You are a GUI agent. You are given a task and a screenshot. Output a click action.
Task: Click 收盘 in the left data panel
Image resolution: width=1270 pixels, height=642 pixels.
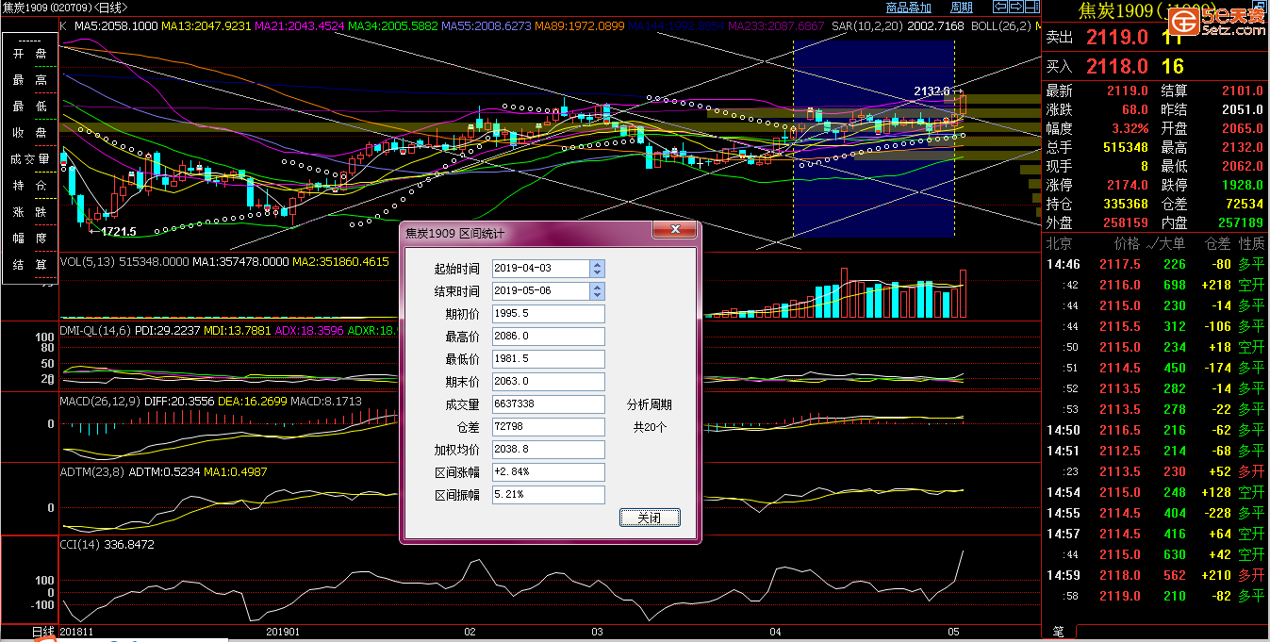coord(29,133)
